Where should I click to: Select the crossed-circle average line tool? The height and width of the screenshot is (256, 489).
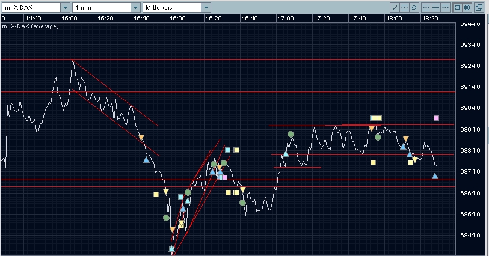pos(414,7)
